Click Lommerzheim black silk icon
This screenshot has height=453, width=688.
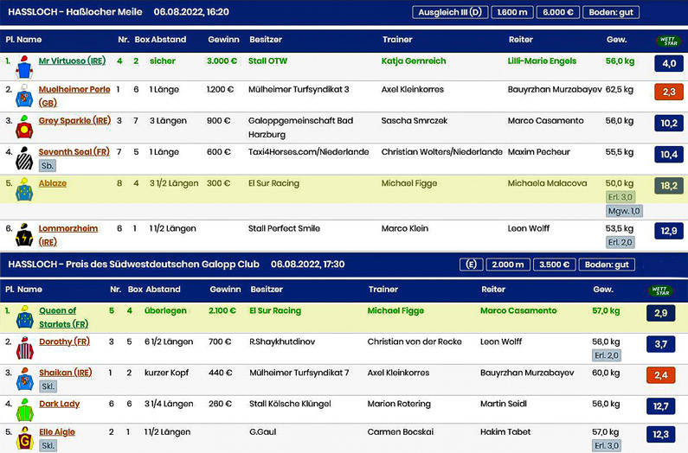click(x=24, y=234)
